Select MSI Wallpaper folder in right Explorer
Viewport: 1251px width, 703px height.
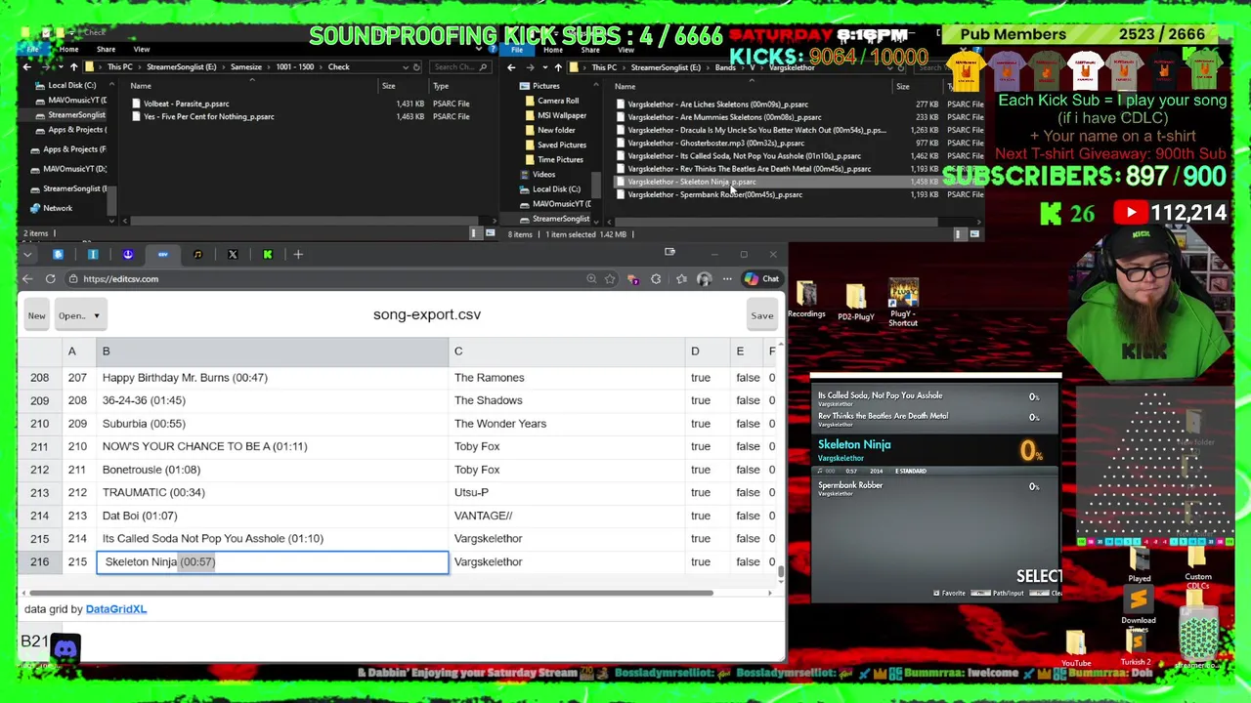(x=561, y=115)
